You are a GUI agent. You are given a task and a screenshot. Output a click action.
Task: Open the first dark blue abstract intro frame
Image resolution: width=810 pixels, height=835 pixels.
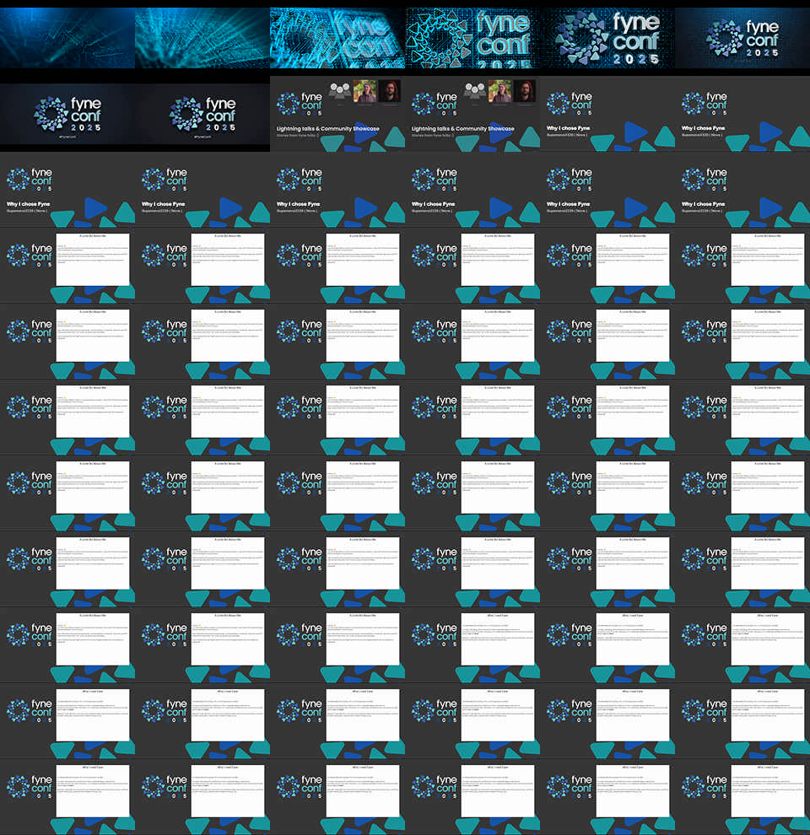67,38
